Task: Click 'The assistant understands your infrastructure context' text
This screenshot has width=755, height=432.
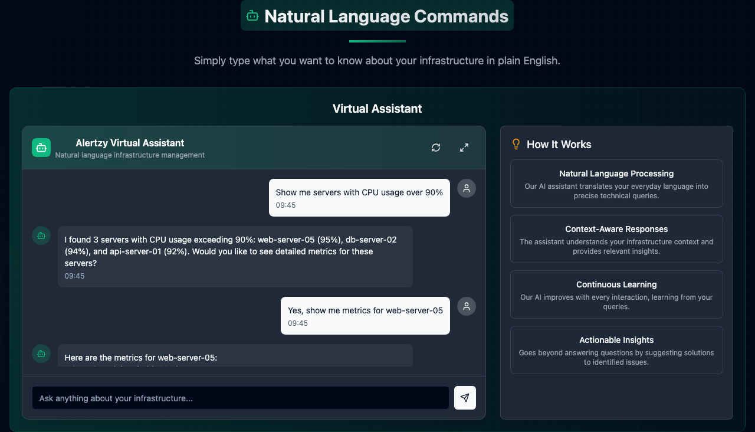Action: [x=616, y=247]
